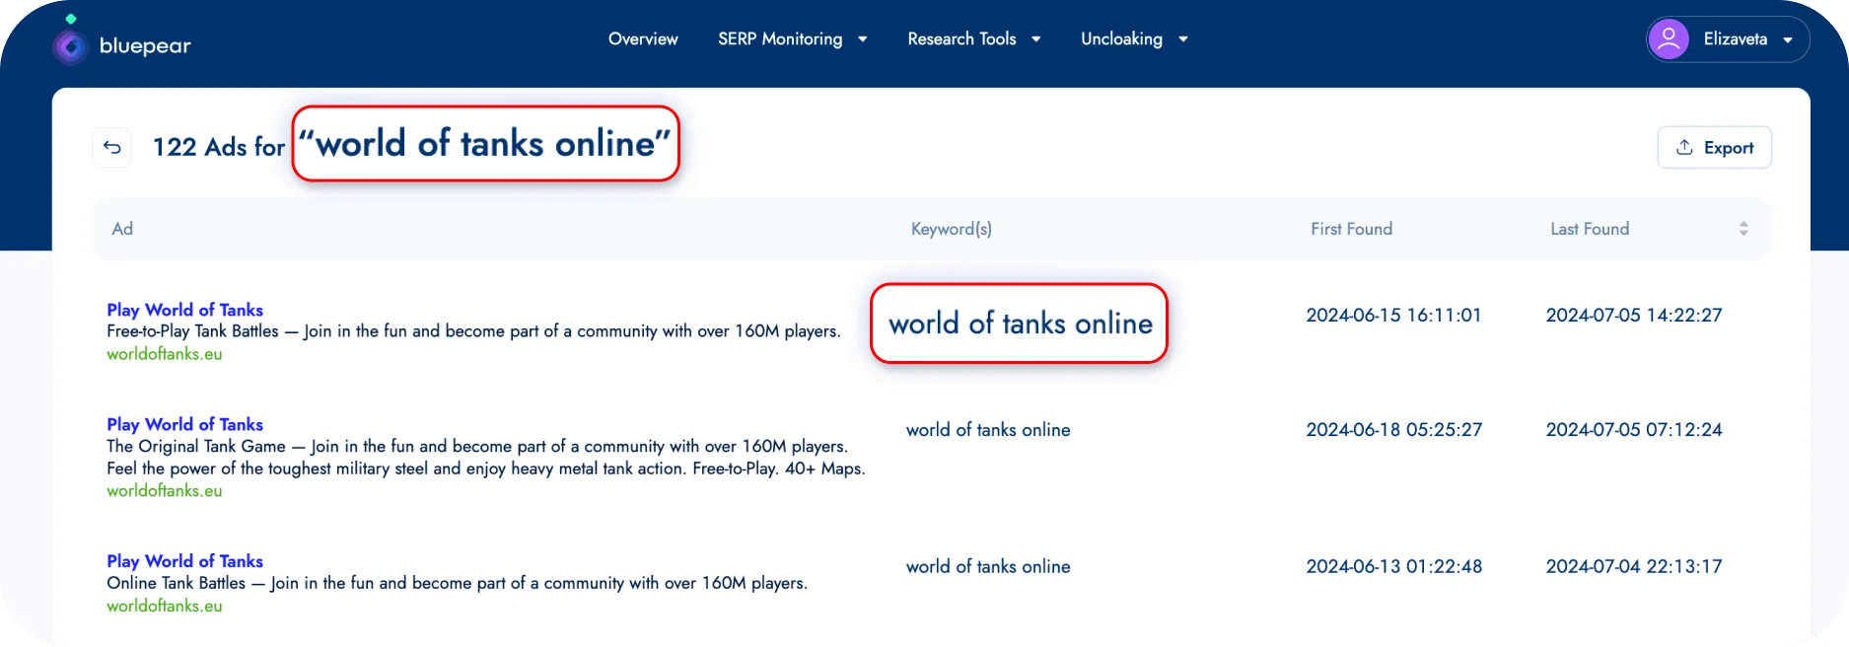Click the First Found column header
Image resolution: width=1849 pixels, height=647 pixels.
tap(1351, 229)
